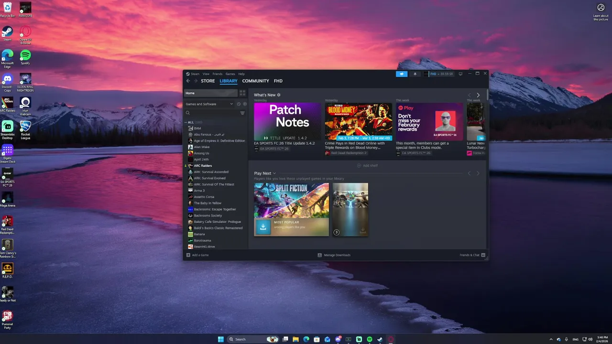Expand the Play Next shelf dropdown
Screen dimensions: 612x344
coord(274,173)
